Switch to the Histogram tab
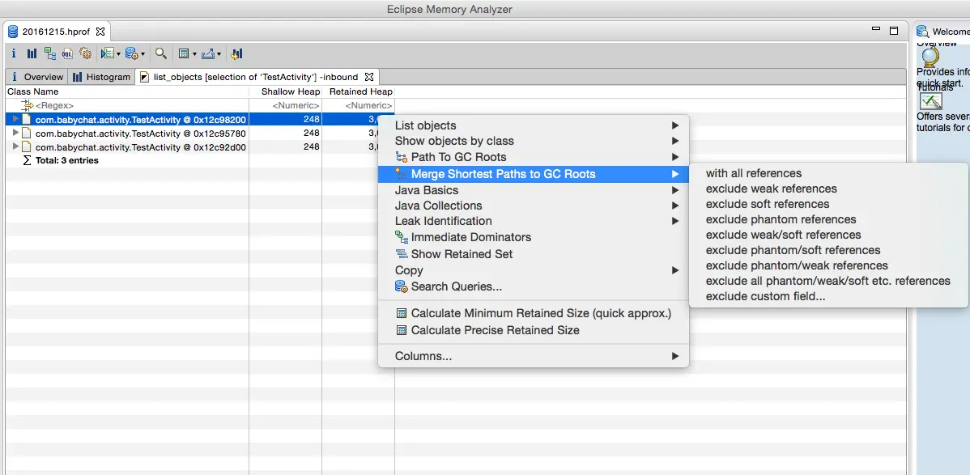Image resolution: width=970 pixels, height=475 pixels. (x=101, y=78)
